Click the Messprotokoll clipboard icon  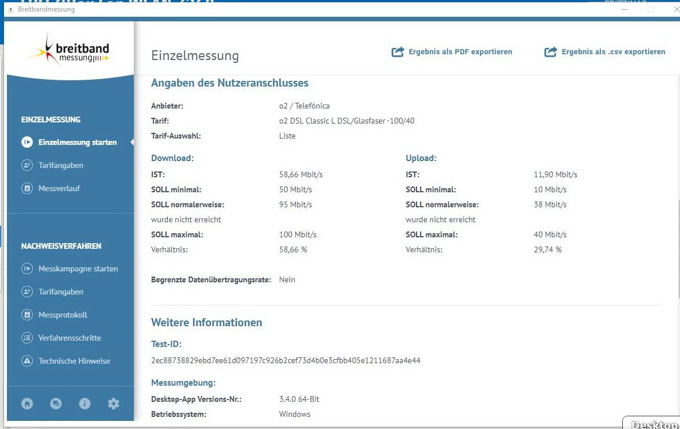click(27, 315)
